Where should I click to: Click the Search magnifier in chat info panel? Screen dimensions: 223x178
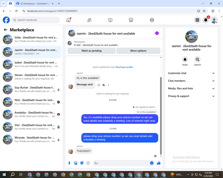(198, 60)
